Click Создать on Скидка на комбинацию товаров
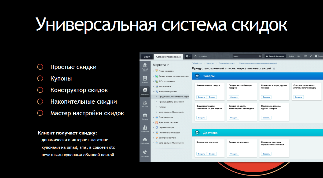 click(234, 97)
